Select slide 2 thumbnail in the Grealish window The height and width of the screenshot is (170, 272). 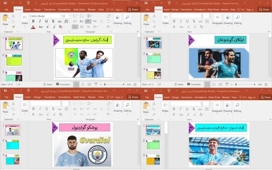[14, 60]
